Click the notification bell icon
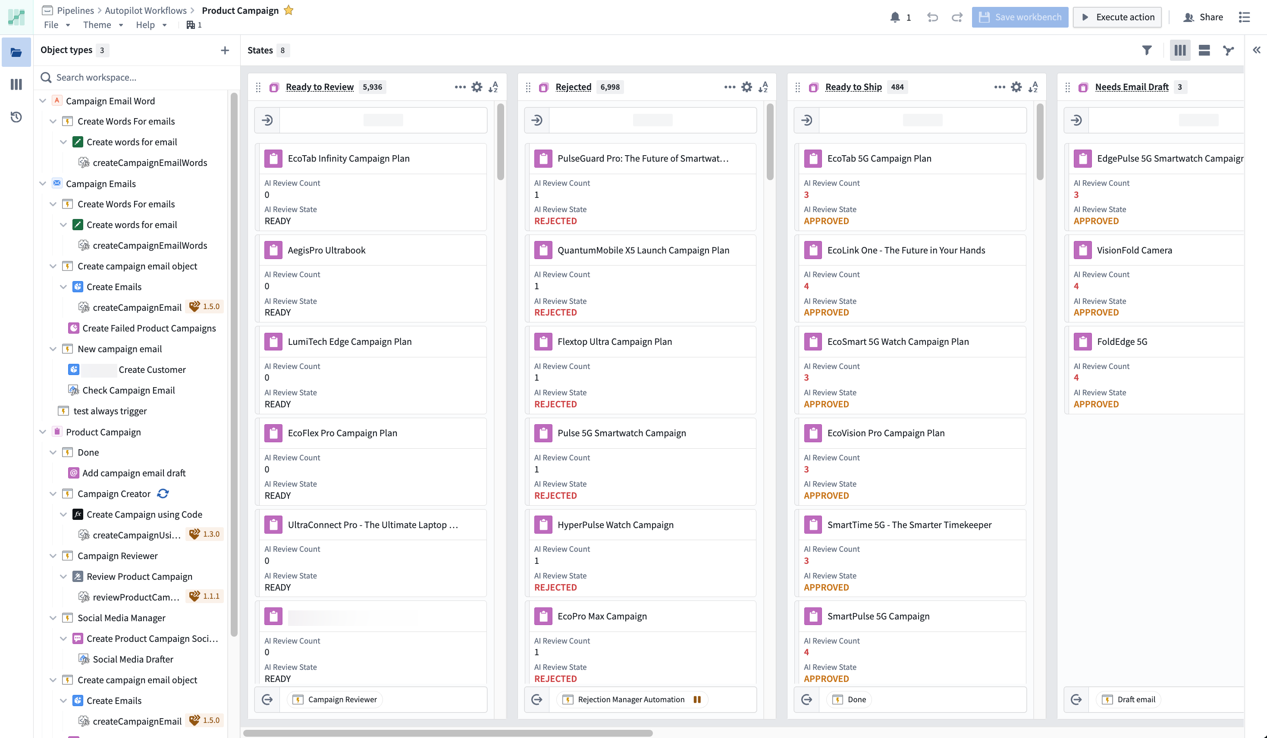This screenshot has width=1267, height=738. [895, 16]
